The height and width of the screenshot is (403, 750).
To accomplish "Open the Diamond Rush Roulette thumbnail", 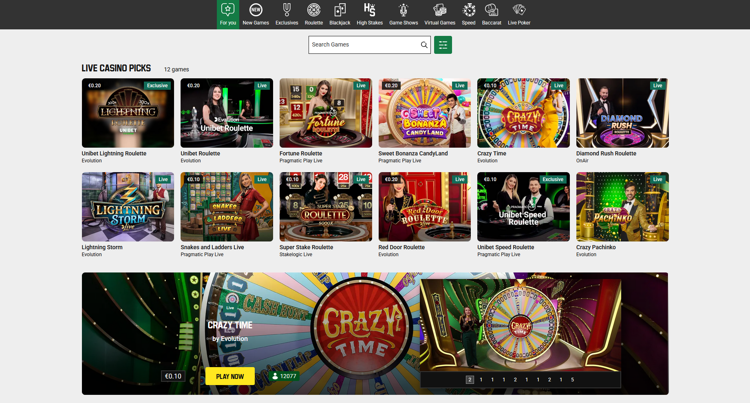I will click(x=622, y=113).
